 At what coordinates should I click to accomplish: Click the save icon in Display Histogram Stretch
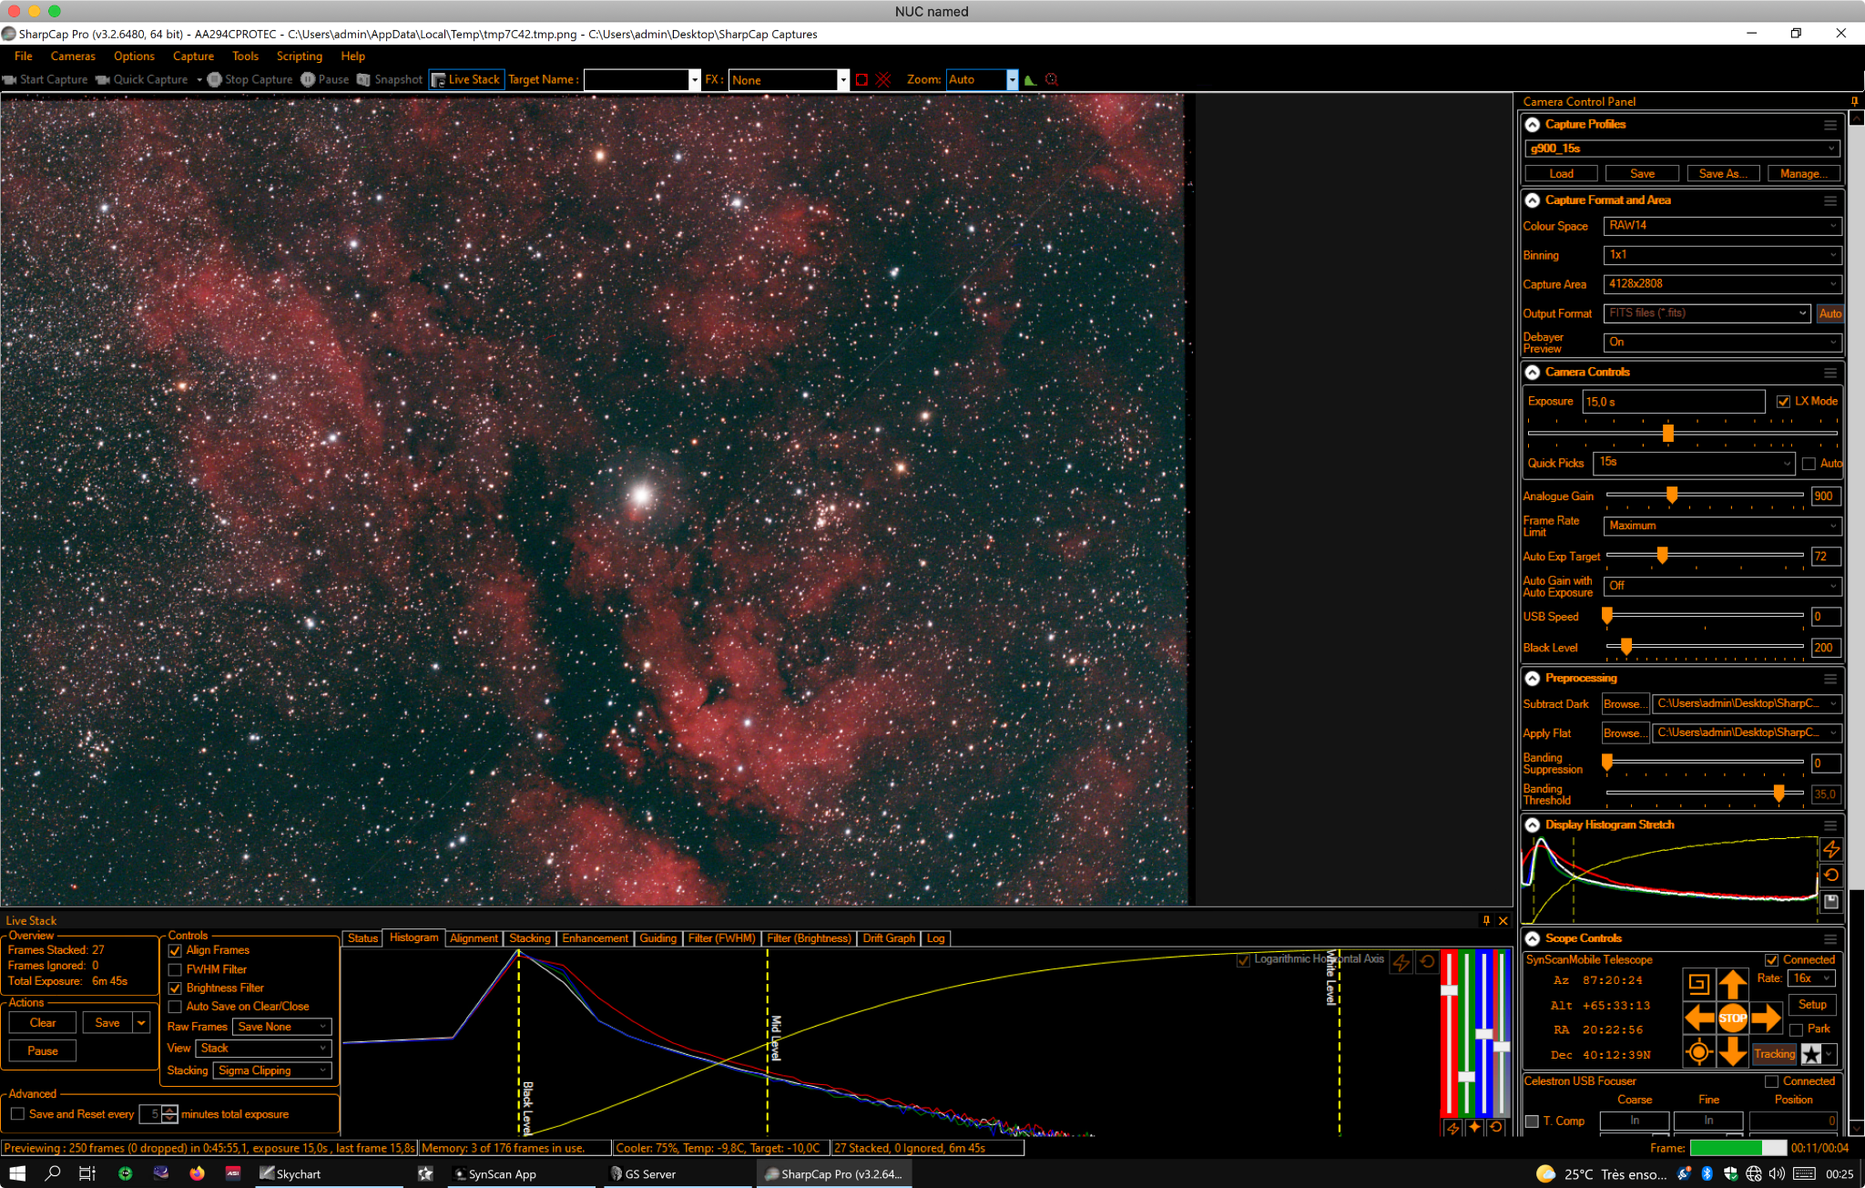1831,901
